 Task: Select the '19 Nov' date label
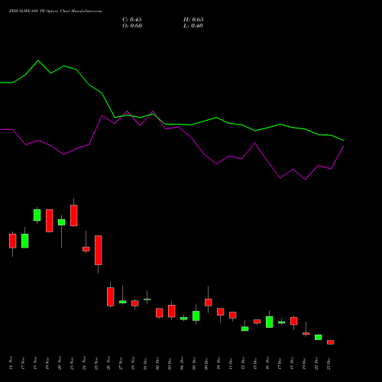[x=47, y=363]
